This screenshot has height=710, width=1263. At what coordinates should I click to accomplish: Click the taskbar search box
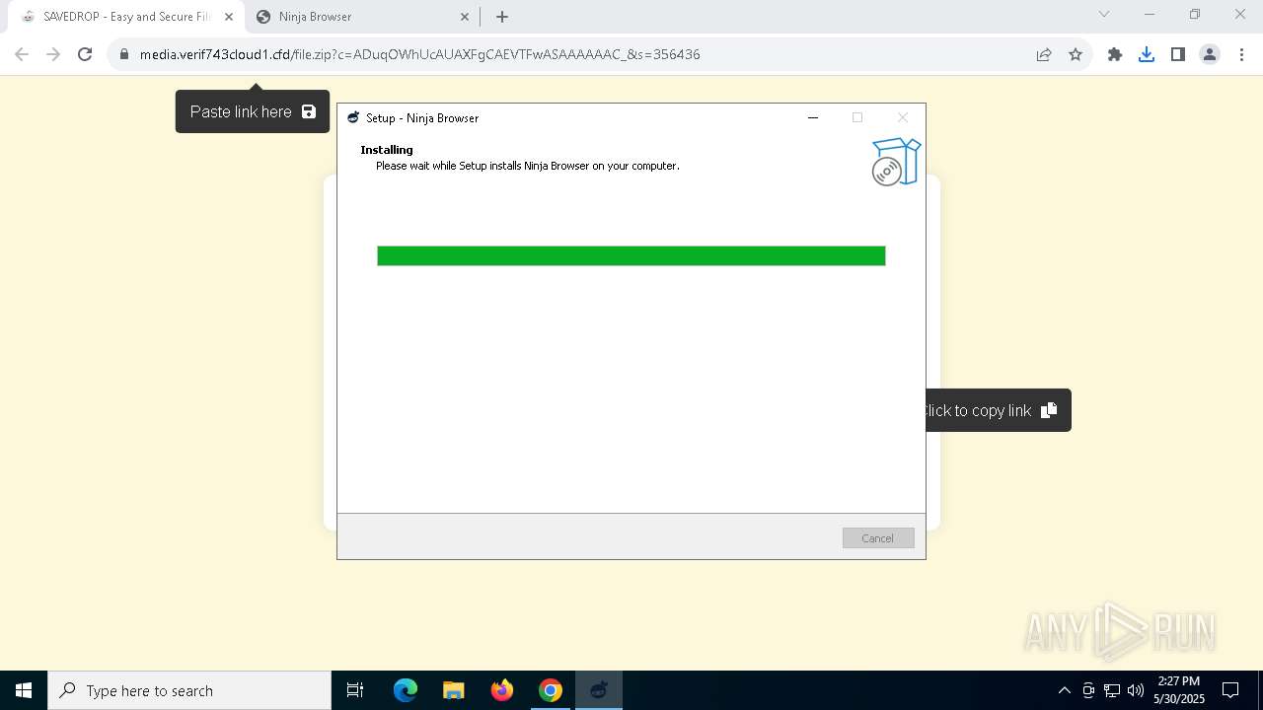pos(189,690)
